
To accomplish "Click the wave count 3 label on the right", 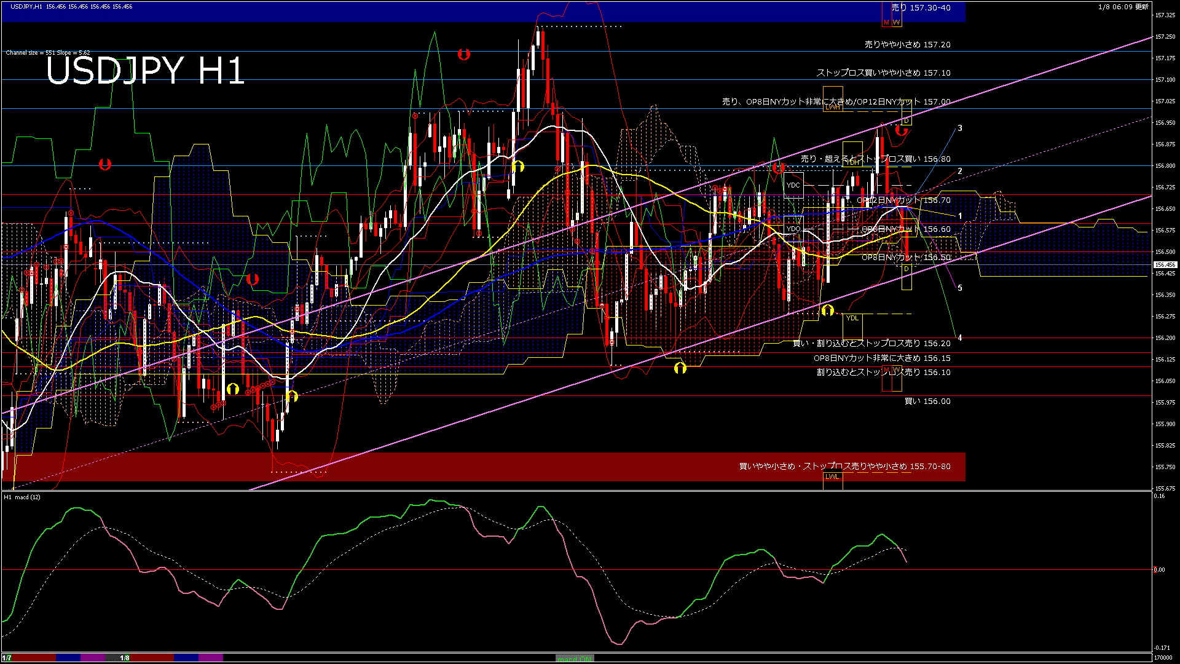I will tap(959, 128).
